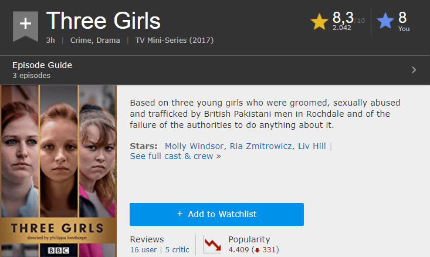The height and width of the screenshot is (257, 430).
Task: Click the blue Your Rating star
Action: point(385,22)
